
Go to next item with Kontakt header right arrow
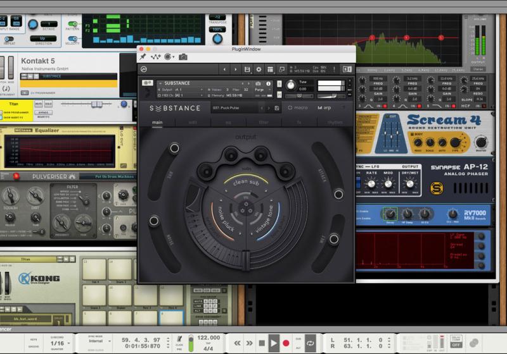[x=236, y=70]
